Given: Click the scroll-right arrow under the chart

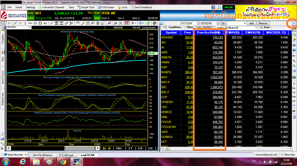Looking at the screenshot, I should 97,148.
